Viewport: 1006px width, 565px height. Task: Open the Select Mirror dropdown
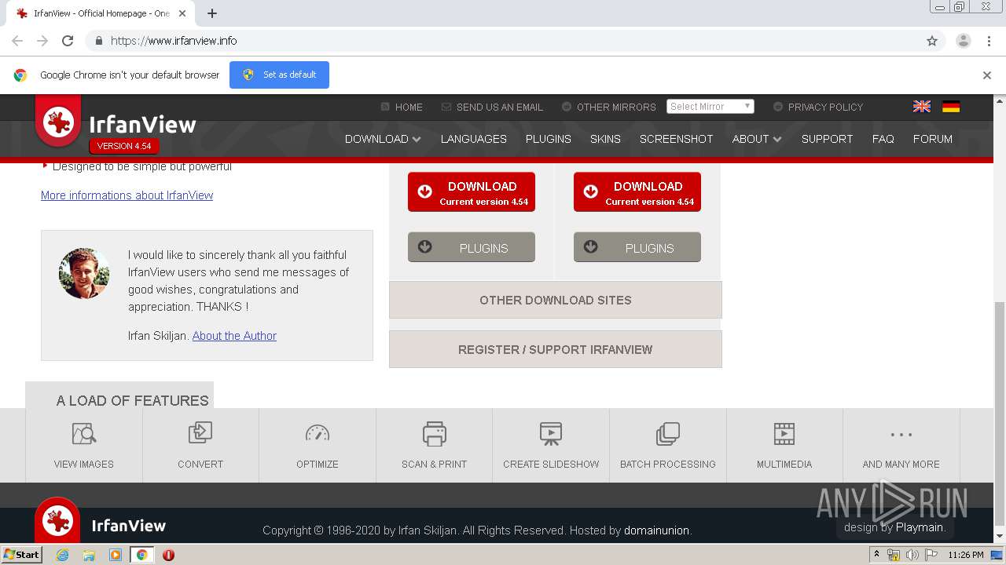pyautogui.click(x=710, y=107)
